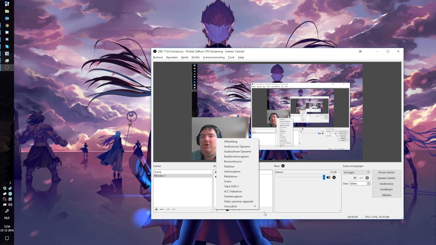Open the Vervagen transition dropdown

pos(356,172)
